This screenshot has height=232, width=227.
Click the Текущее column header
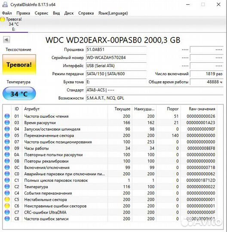click(x=120, y=109)
